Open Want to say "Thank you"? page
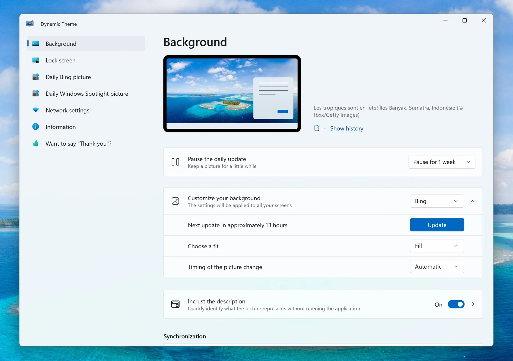 (x=86, y=143)
